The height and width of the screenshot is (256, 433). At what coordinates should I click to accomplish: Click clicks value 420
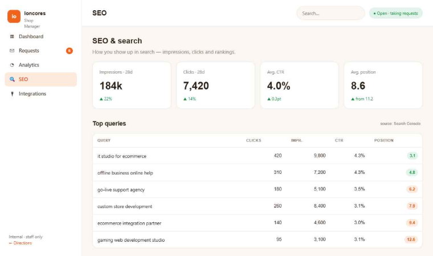click(x=277, y=156)
